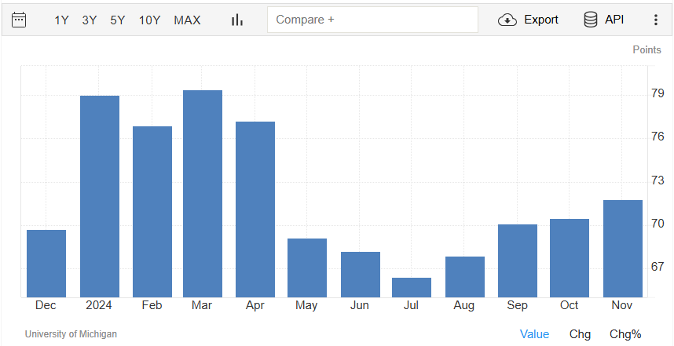Click the Compare + input field

click(x=372, y=20)
